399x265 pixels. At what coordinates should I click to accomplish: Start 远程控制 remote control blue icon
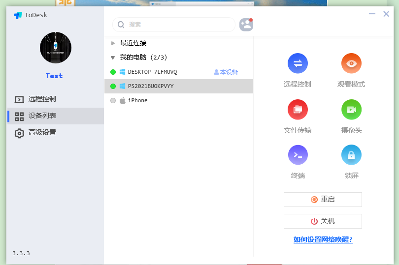298,63
